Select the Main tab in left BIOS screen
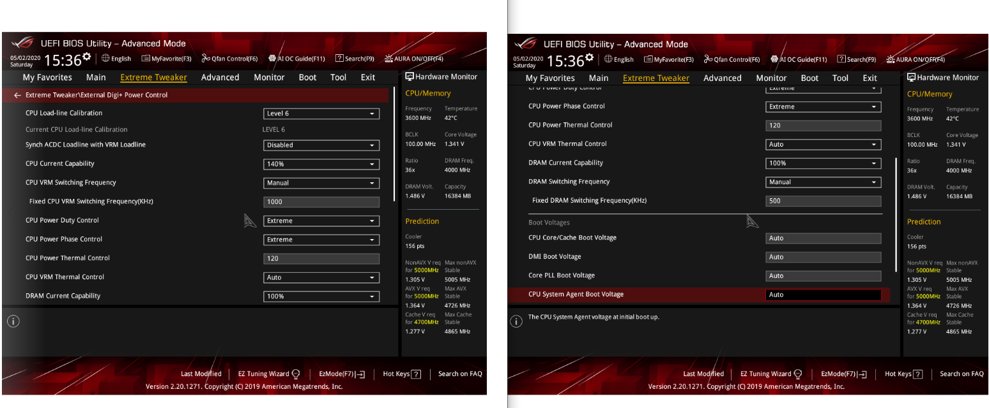Viewport: 989px width, 408px height. 96,77
